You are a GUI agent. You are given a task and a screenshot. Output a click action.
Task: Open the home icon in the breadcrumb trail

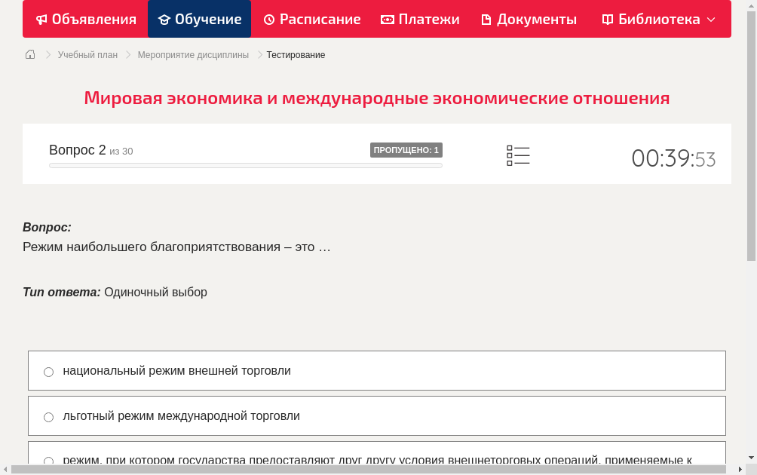(x=30, y=54)
